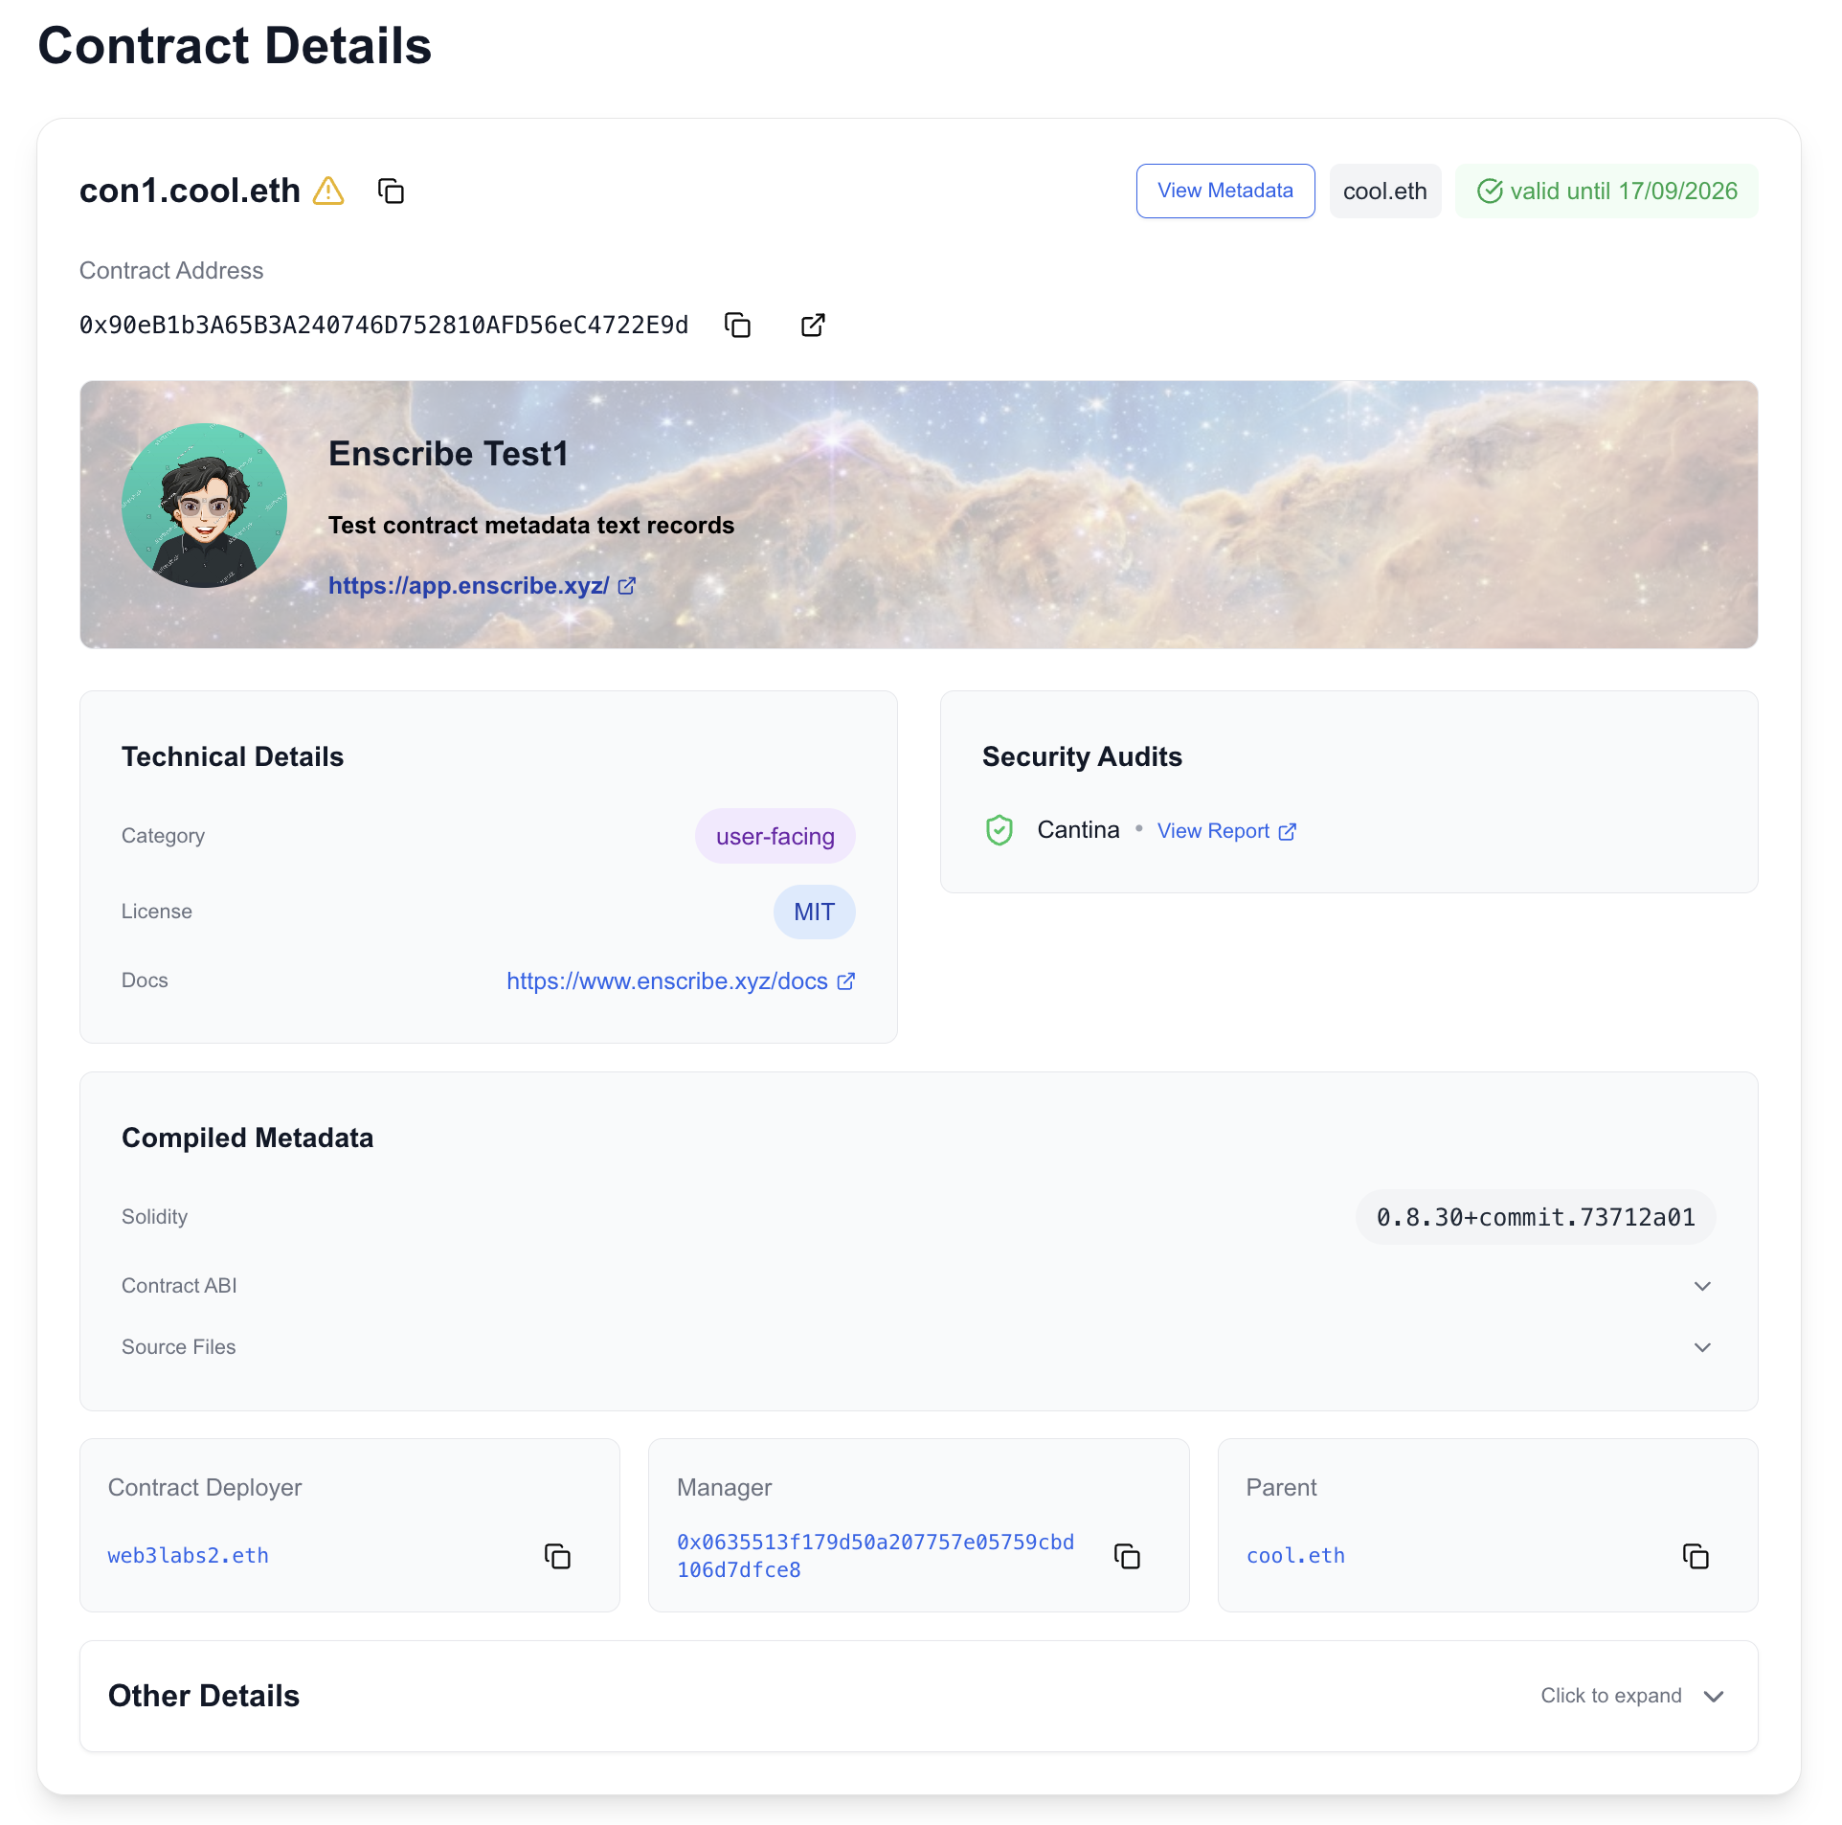Open the Cantina audit report
This screenshot has width=1842, height=1825.
[1214, 830]
